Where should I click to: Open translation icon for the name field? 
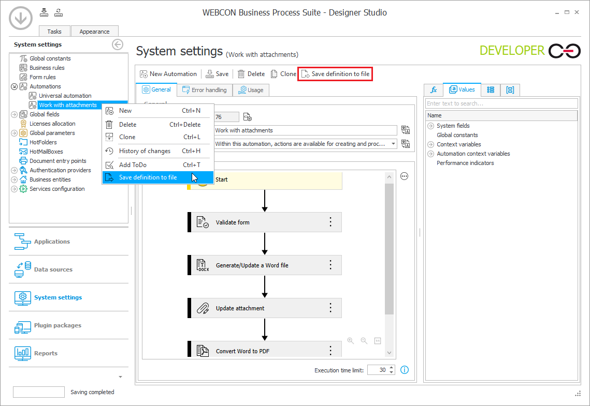click(x=406, y=130)
